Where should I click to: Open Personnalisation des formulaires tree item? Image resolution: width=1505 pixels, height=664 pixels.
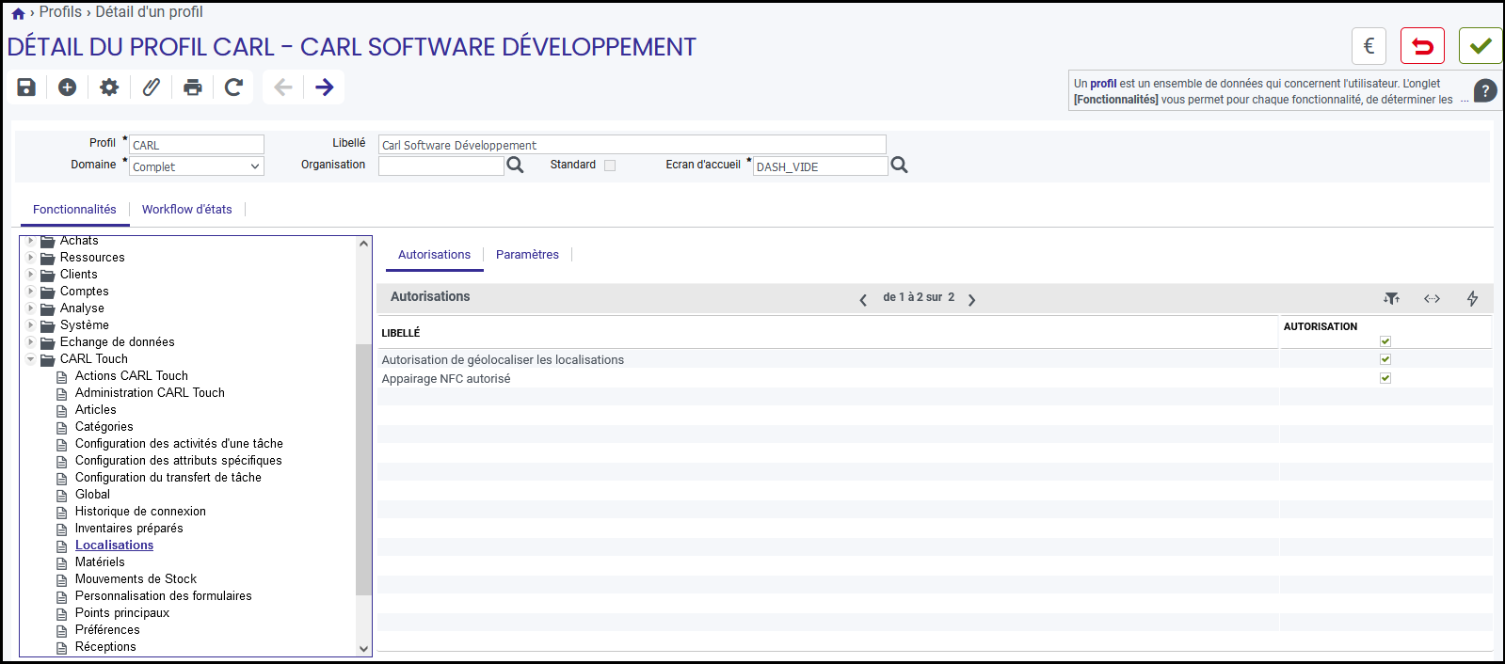coord(164,596)
